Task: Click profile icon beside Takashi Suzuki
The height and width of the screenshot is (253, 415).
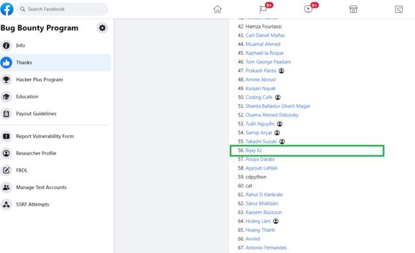Action: pyautogui.click(x=282, y=142)
